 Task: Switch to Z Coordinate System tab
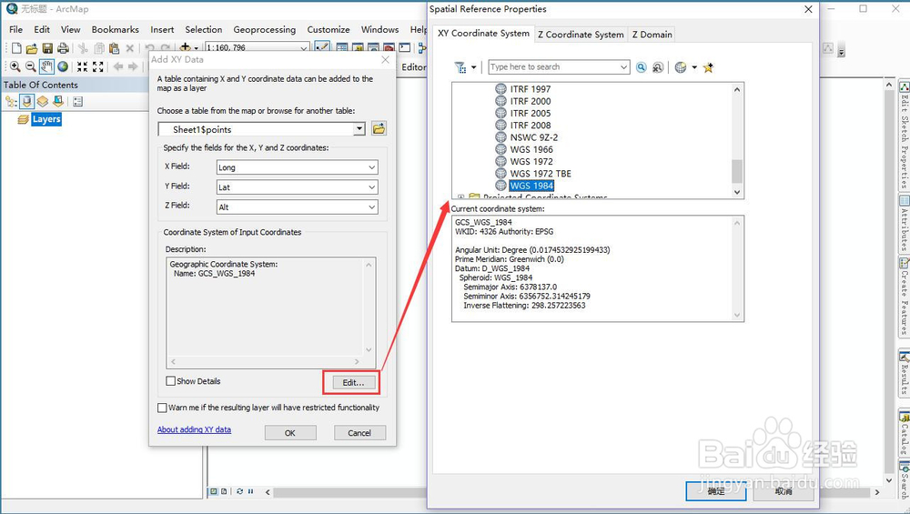coord(581,35)
